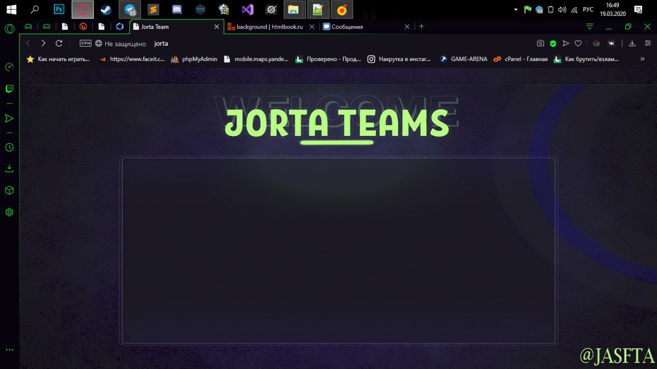Add page to bookmarks with heart icon
This screenshot has width=657, height=369.
[x=578, y=44]
